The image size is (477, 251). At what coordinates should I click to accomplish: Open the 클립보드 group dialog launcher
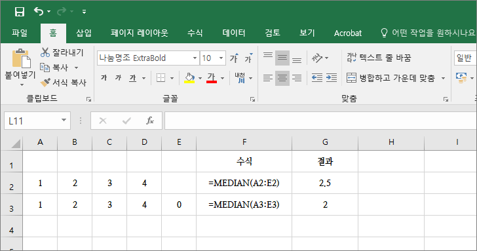point(88,99)
